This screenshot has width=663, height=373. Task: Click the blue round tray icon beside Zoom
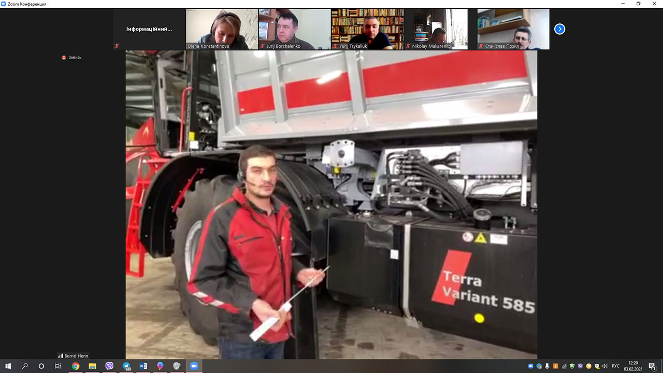pos(539,366)
